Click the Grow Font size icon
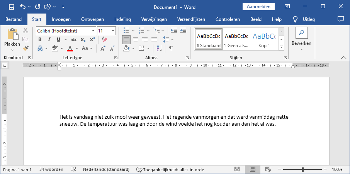 point(103,48)
